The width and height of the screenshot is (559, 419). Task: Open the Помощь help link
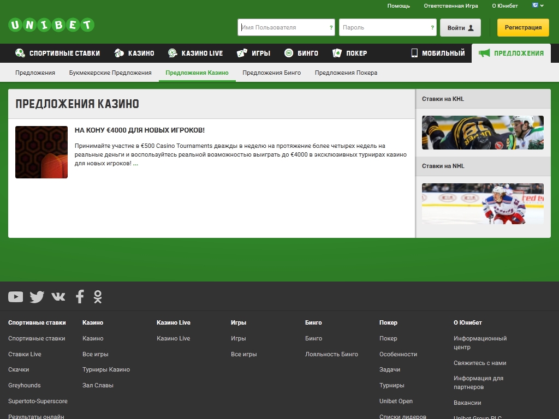click(399, 6)
